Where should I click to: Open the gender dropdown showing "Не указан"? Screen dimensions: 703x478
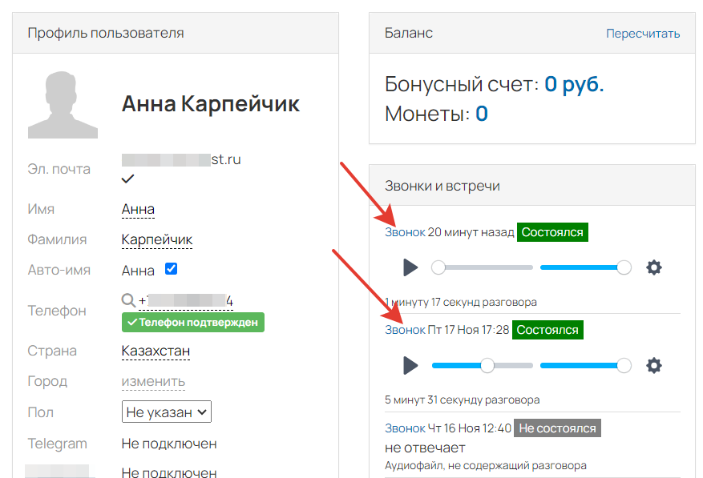pos(167,412)
